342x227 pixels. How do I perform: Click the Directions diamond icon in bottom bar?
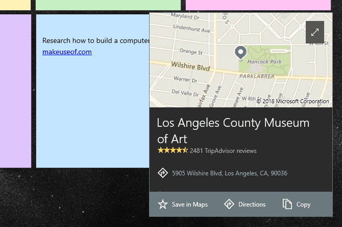pyautogui.click(x=229, y=204)
